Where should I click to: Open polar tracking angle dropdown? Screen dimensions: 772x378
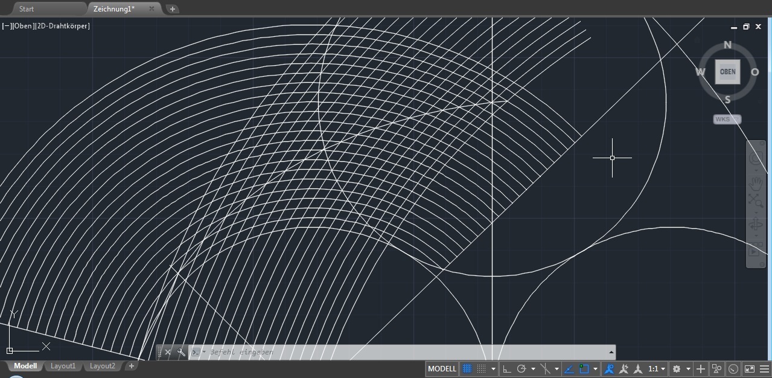pyautogui.click(x=533, y=369)
